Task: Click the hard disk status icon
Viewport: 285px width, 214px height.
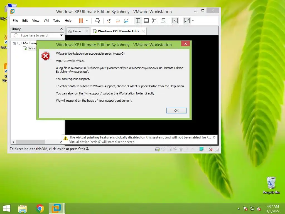Action: (158, 149)
